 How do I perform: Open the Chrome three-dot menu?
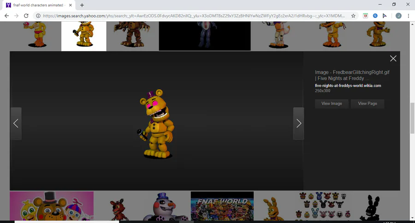click(x=409, y=16)
